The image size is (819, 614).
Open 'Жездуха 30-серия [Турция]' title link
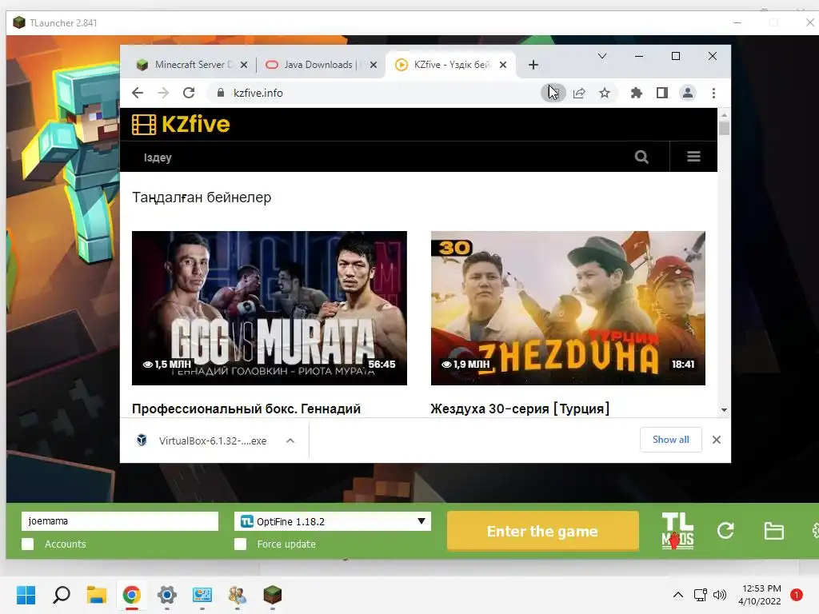(520, 409)
